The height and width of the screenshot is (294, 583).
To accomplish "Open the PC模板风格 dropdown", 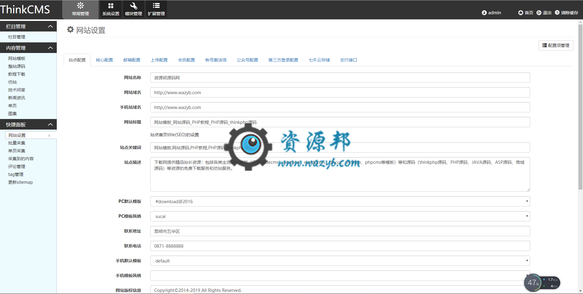I will point(340,216).
